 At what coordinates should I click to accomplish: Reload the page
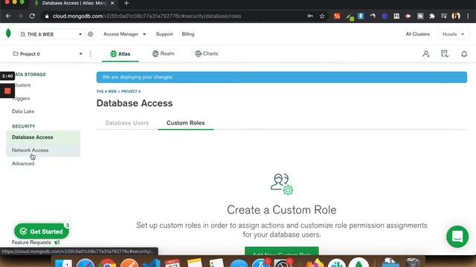pyautogui.click(x=32, y=16)
